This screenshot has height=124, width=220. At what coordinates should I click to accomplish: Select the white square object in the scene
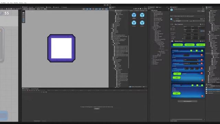tap(61, 48)
